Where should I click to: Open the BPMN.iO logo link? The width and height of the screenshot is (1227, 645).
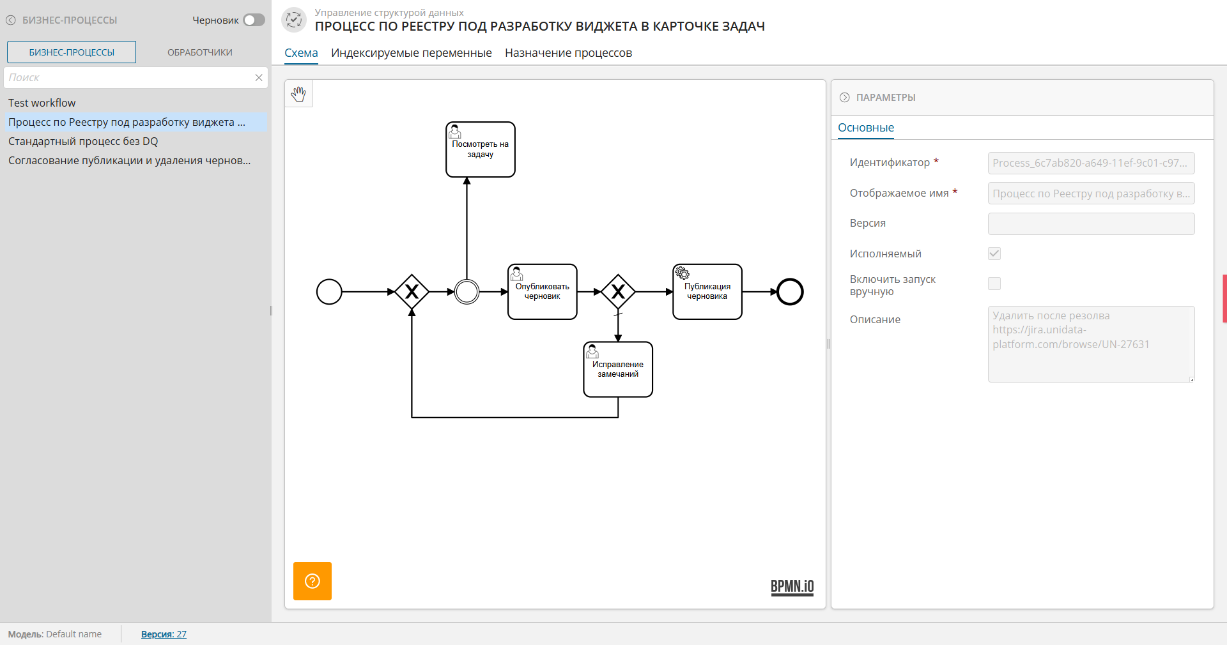point(792,586)
